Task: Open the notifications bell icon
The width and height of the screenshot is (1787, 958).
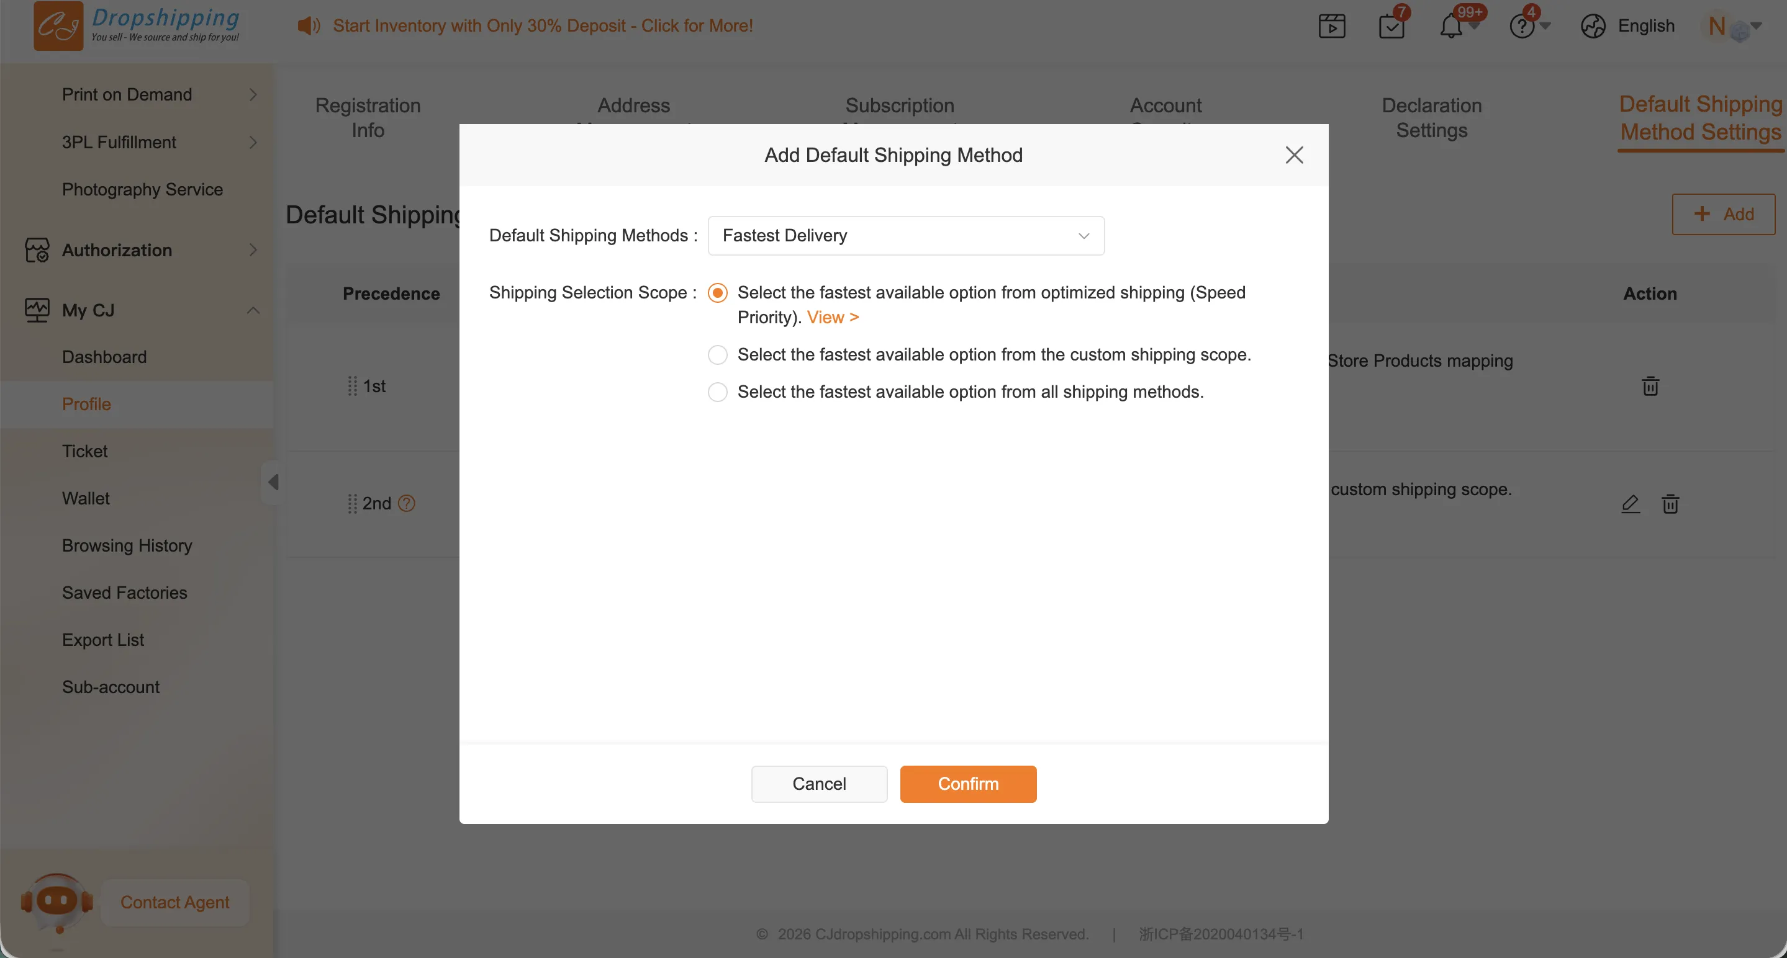Action: (x=1450, y=26)
